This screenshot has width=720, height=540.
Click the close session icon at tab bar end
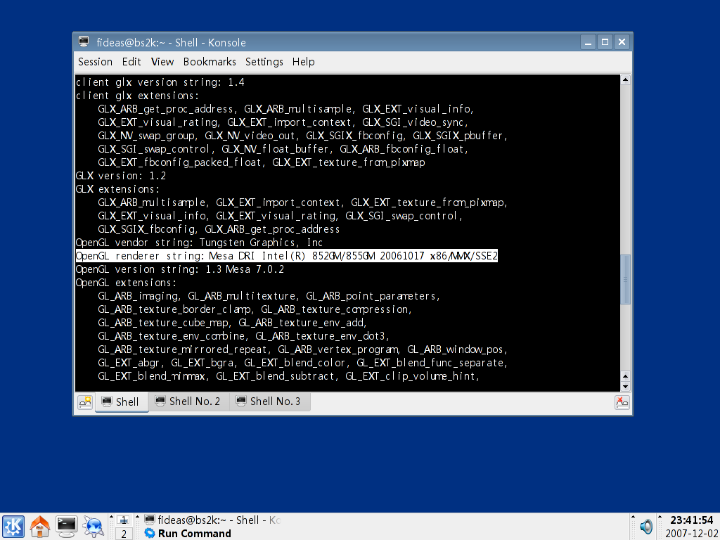pyautogui.click(x=622, y=401)
